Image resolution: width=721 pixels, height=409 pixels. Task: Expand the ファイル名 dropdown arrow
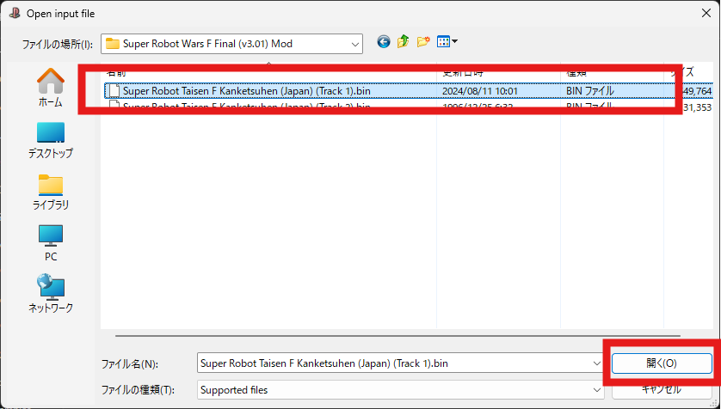(x=597, y=363)
